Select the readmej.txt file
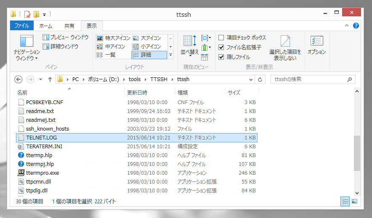 coord(137,120)
